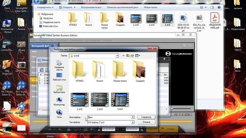Click the save icon in the Менеджер window
This screenshot has width=246, height=138.
click(42, 70)
